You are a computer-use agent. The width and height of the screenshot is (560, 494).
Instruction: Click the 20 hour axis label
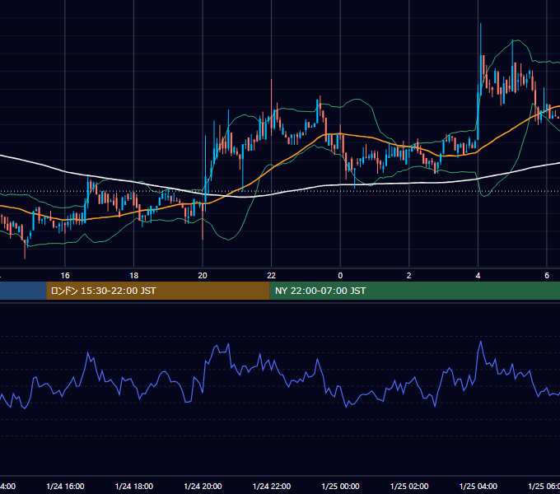pos(203,275)
